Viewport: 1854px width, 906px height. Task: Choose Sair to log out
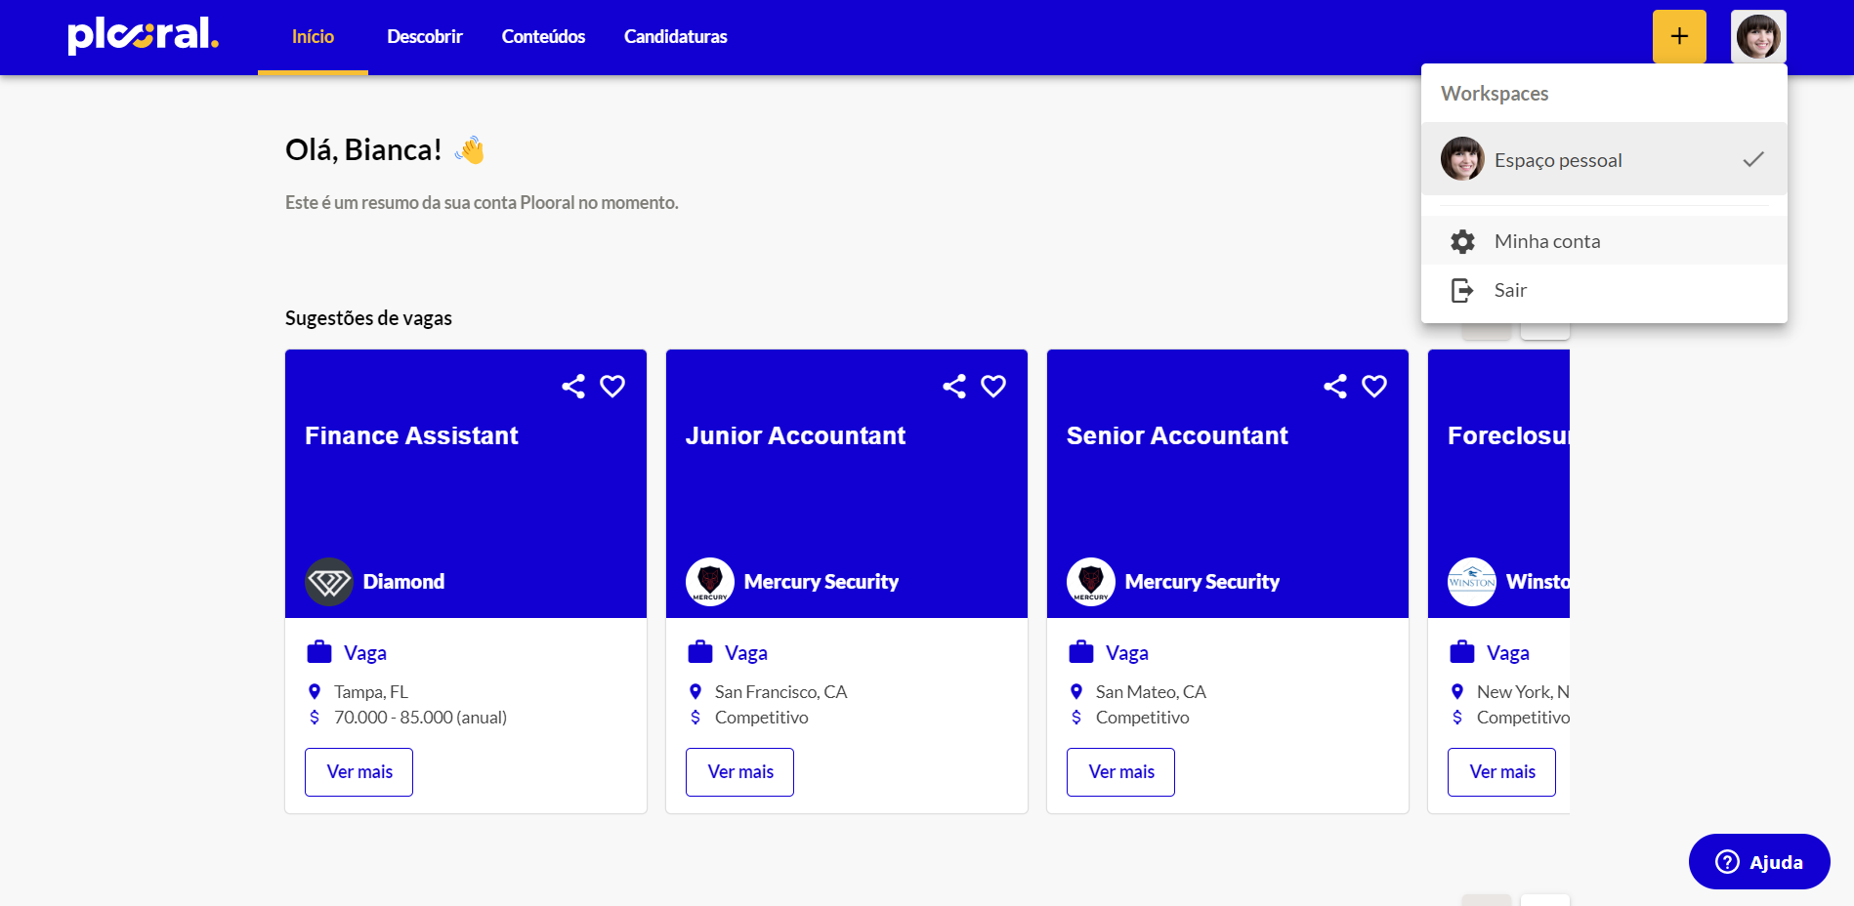[x=1604, y=290]
